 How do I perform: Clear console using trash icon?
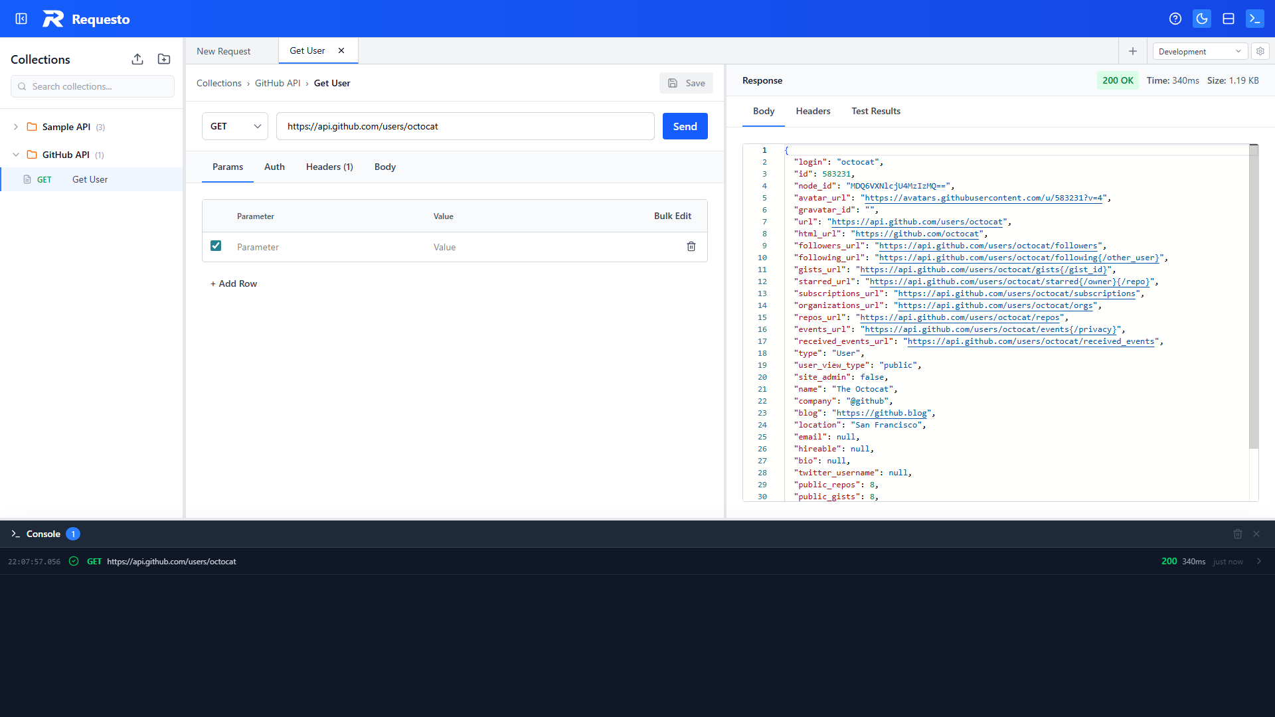(x=1238, y=534)
